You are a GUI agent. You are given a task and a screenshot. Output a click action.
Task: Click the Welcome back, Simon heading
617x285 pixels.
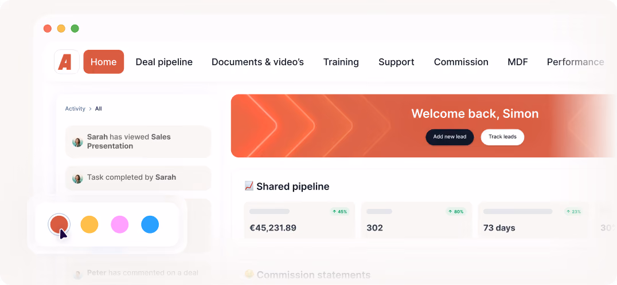(475, 114)
